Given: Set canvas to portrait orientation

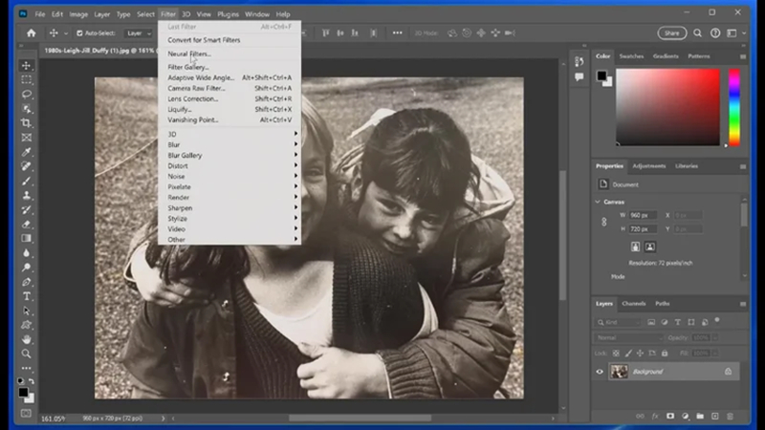Looking at the screenshot, I should 635,247.
